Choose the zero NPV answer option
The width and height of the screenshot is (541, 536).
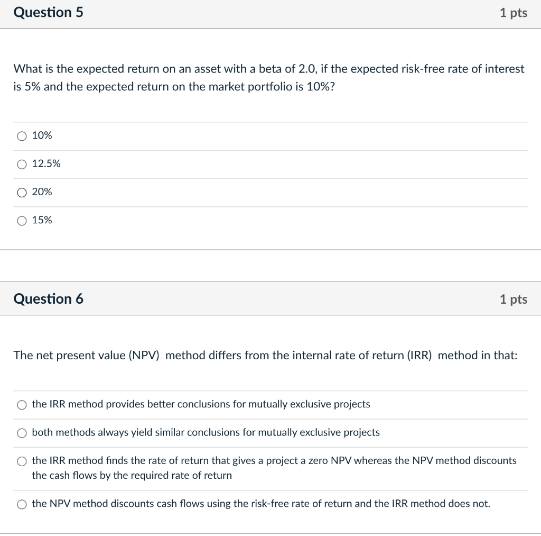(x=22, y=461)
